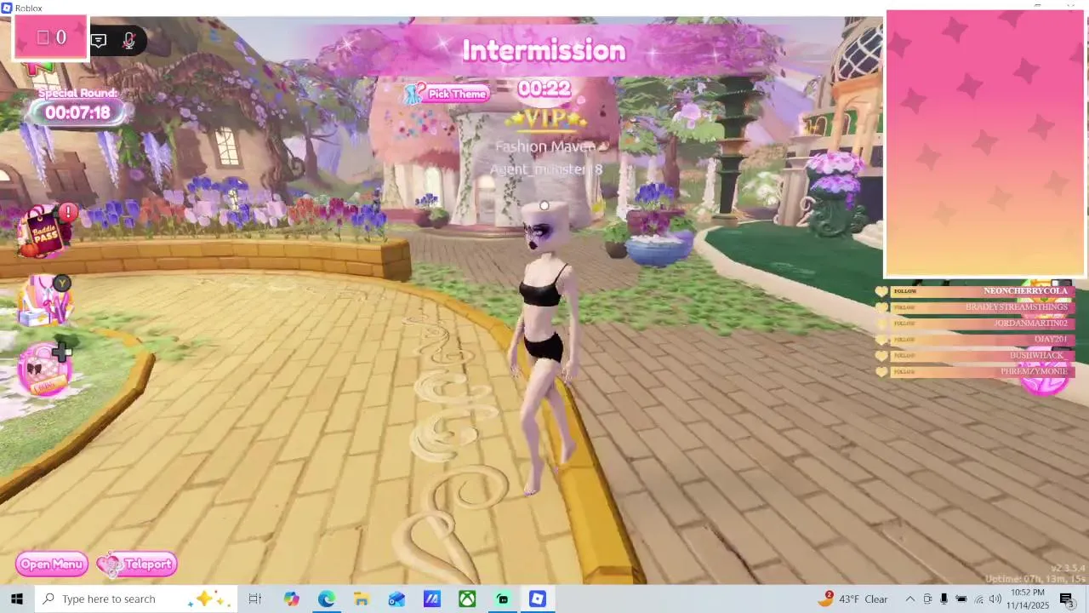The width and height of the screenshot is (1089, 613).
Task: Click the heart next to BUSHWHACK_
Action: click(881, 356)
